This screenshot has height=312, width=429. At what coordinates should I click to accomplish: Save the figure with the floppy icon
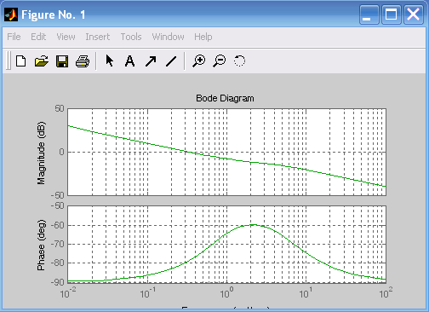62,61
